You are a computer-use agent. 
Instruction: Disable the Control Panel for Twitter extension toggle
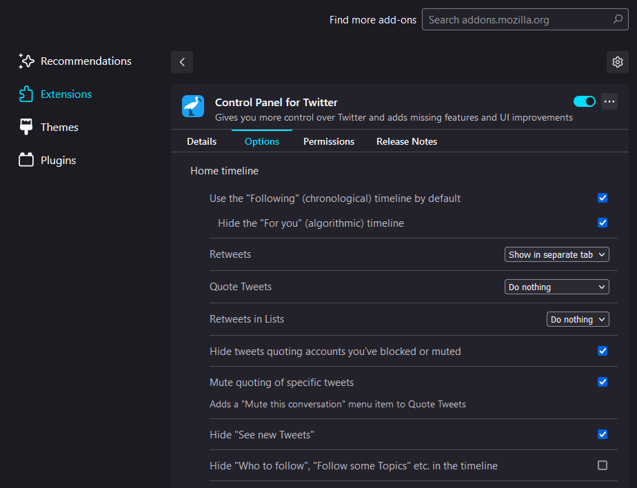584,101
